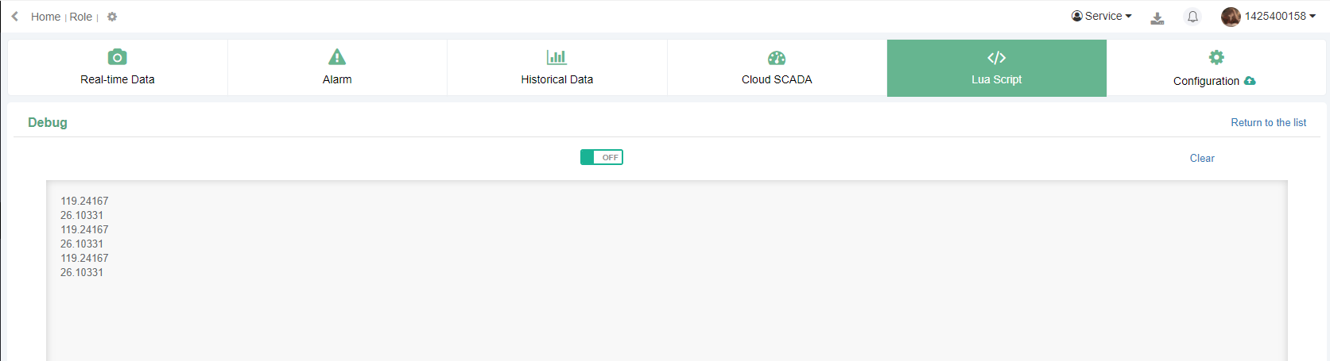Click the warning triangle Alarm icon
Viewport: 1330px width, 361px height.
click(337, 57)
